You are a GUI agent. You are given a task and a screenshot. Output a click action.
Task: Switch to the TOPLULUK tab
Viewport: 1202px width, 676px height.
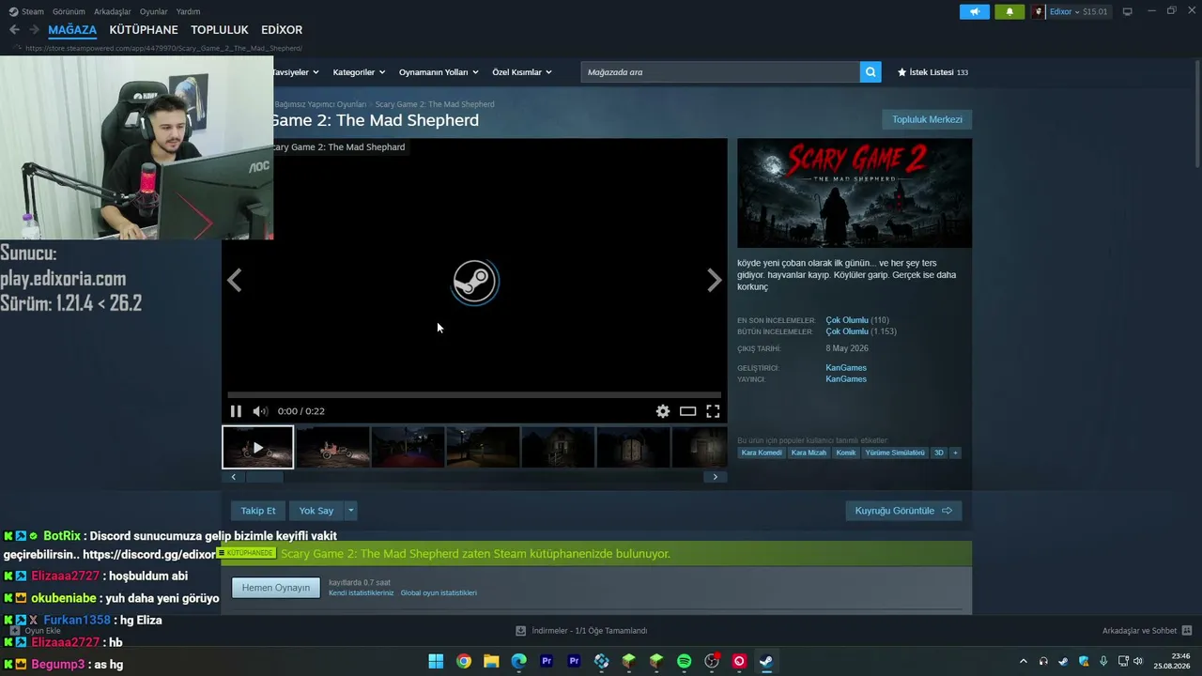click(220, 30)
